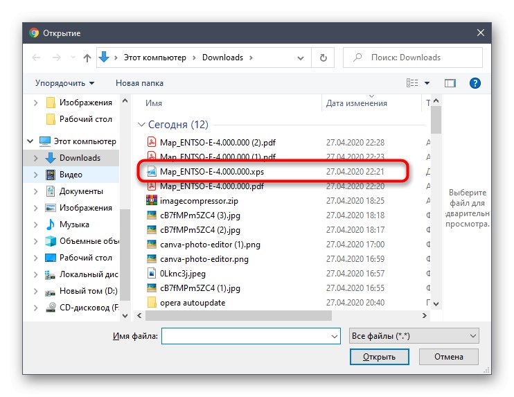Click the navigation pane scroll-up arrow

(125, 100)
